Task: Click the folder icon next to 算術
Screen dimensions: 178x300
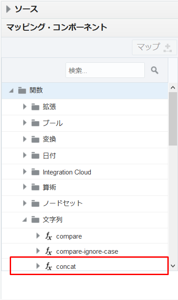Action: click(35, 187)
